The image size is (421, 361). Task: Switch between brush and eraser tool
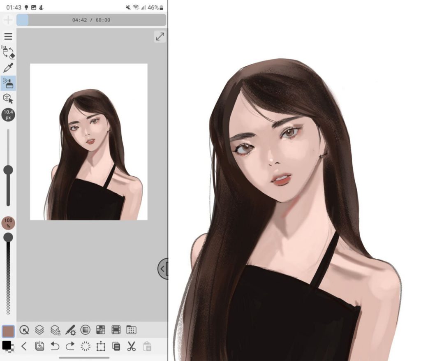pyautogui.click(x=8, y=52)
